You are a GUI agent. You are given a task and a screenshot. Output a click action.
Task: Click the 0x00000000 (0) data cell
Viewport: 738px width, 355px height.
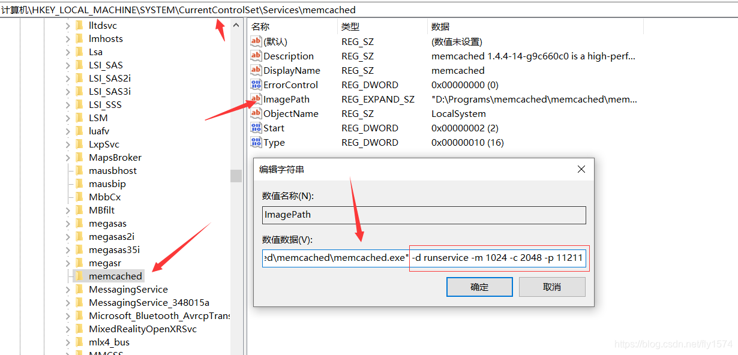click(464, 85)
